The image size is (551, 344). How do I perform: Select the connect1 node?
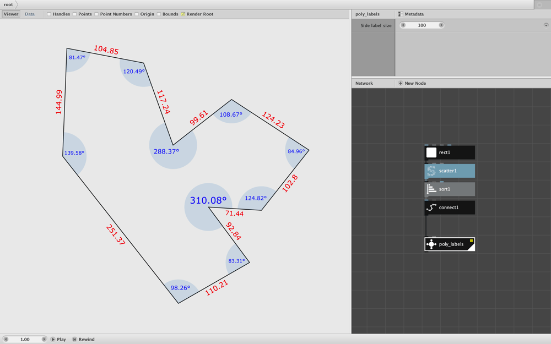tap(450, 208)
